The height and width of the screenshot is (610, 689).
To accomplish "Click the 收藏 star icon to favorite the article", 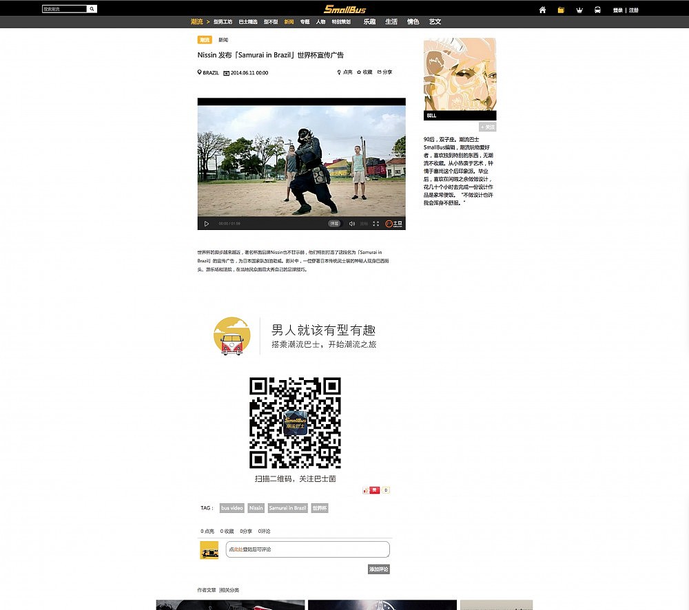I will [360, 72].
